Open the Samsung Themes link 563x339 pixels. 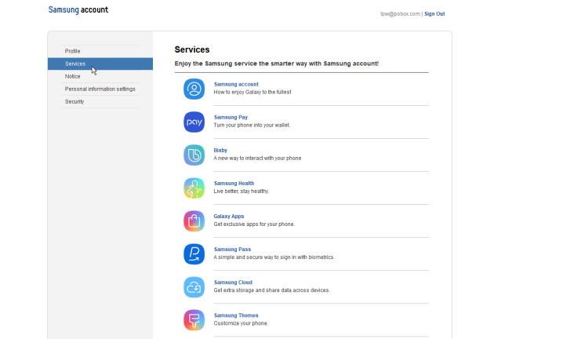click(x=236, y=315)
